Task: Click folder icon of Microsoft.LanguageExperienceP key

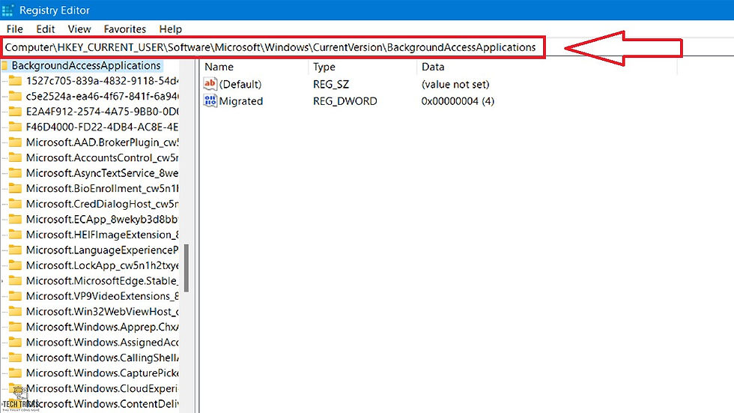Action: click(16, 250)
